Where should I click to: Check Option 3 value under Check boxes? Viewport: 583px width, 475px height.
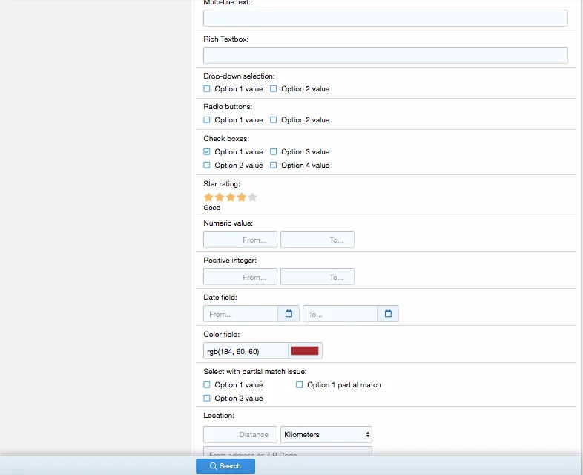coord(274,151)
